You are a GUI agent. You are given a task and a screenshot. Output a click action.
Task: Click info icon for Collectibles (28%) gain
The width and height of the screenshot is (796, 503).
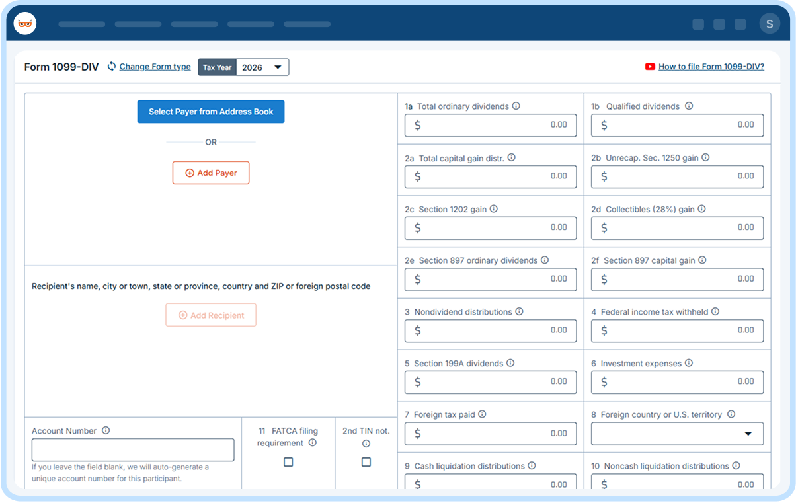[x=701, y=209]
